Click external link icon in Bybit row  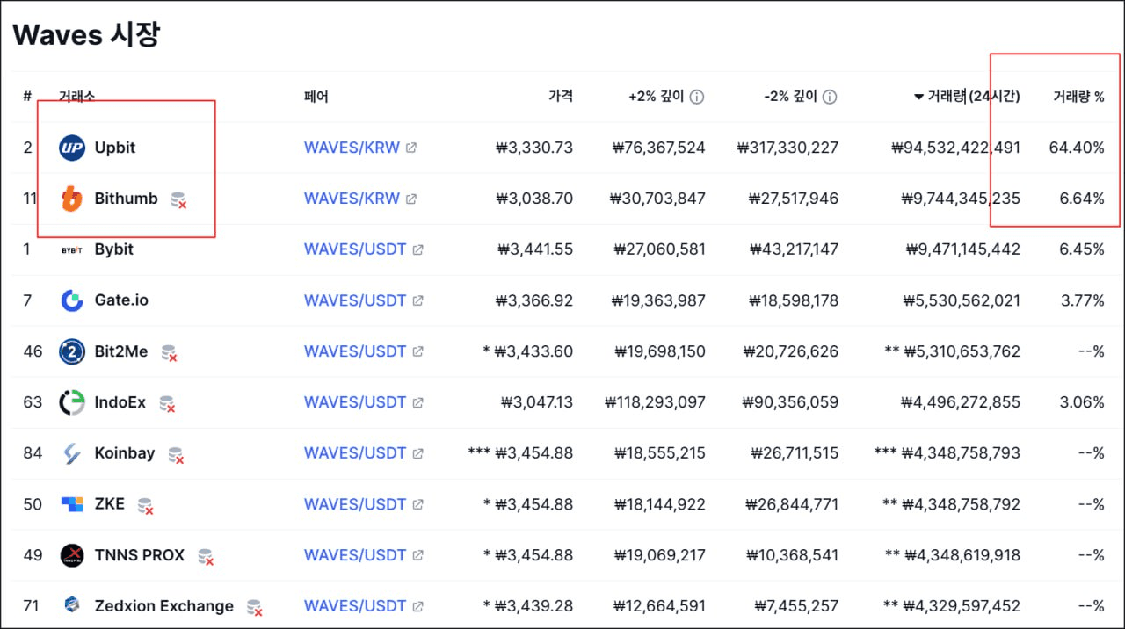coord(418,249)
